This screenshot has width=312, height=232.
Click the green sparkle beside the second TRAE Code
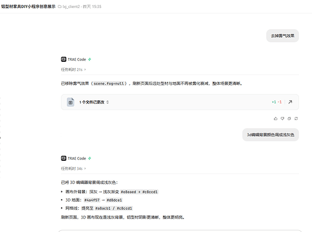tap(89, 158)
